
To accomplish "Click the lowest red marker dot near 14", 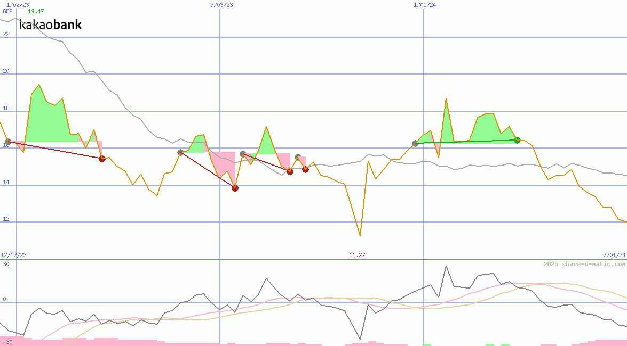I will click(235, 188).
